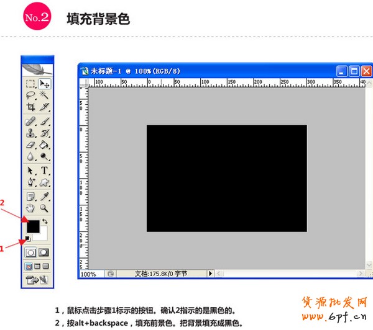373x330 pixels.
Task: Activate the Zoom magnifier tool
Action: point(44,208)
